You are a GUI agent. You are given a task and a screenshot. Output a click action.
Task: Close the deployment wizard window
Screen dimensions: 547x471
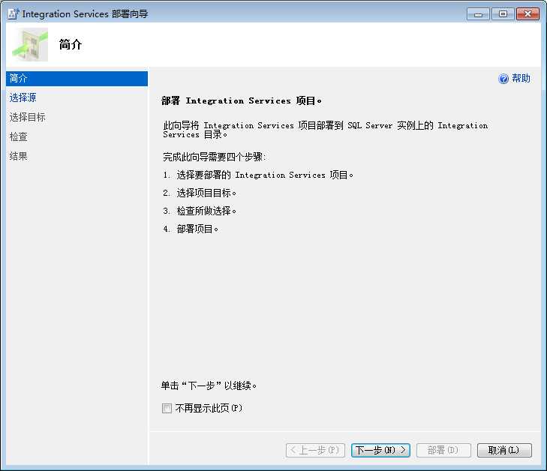pyautogui.click(x=527, y=14)
